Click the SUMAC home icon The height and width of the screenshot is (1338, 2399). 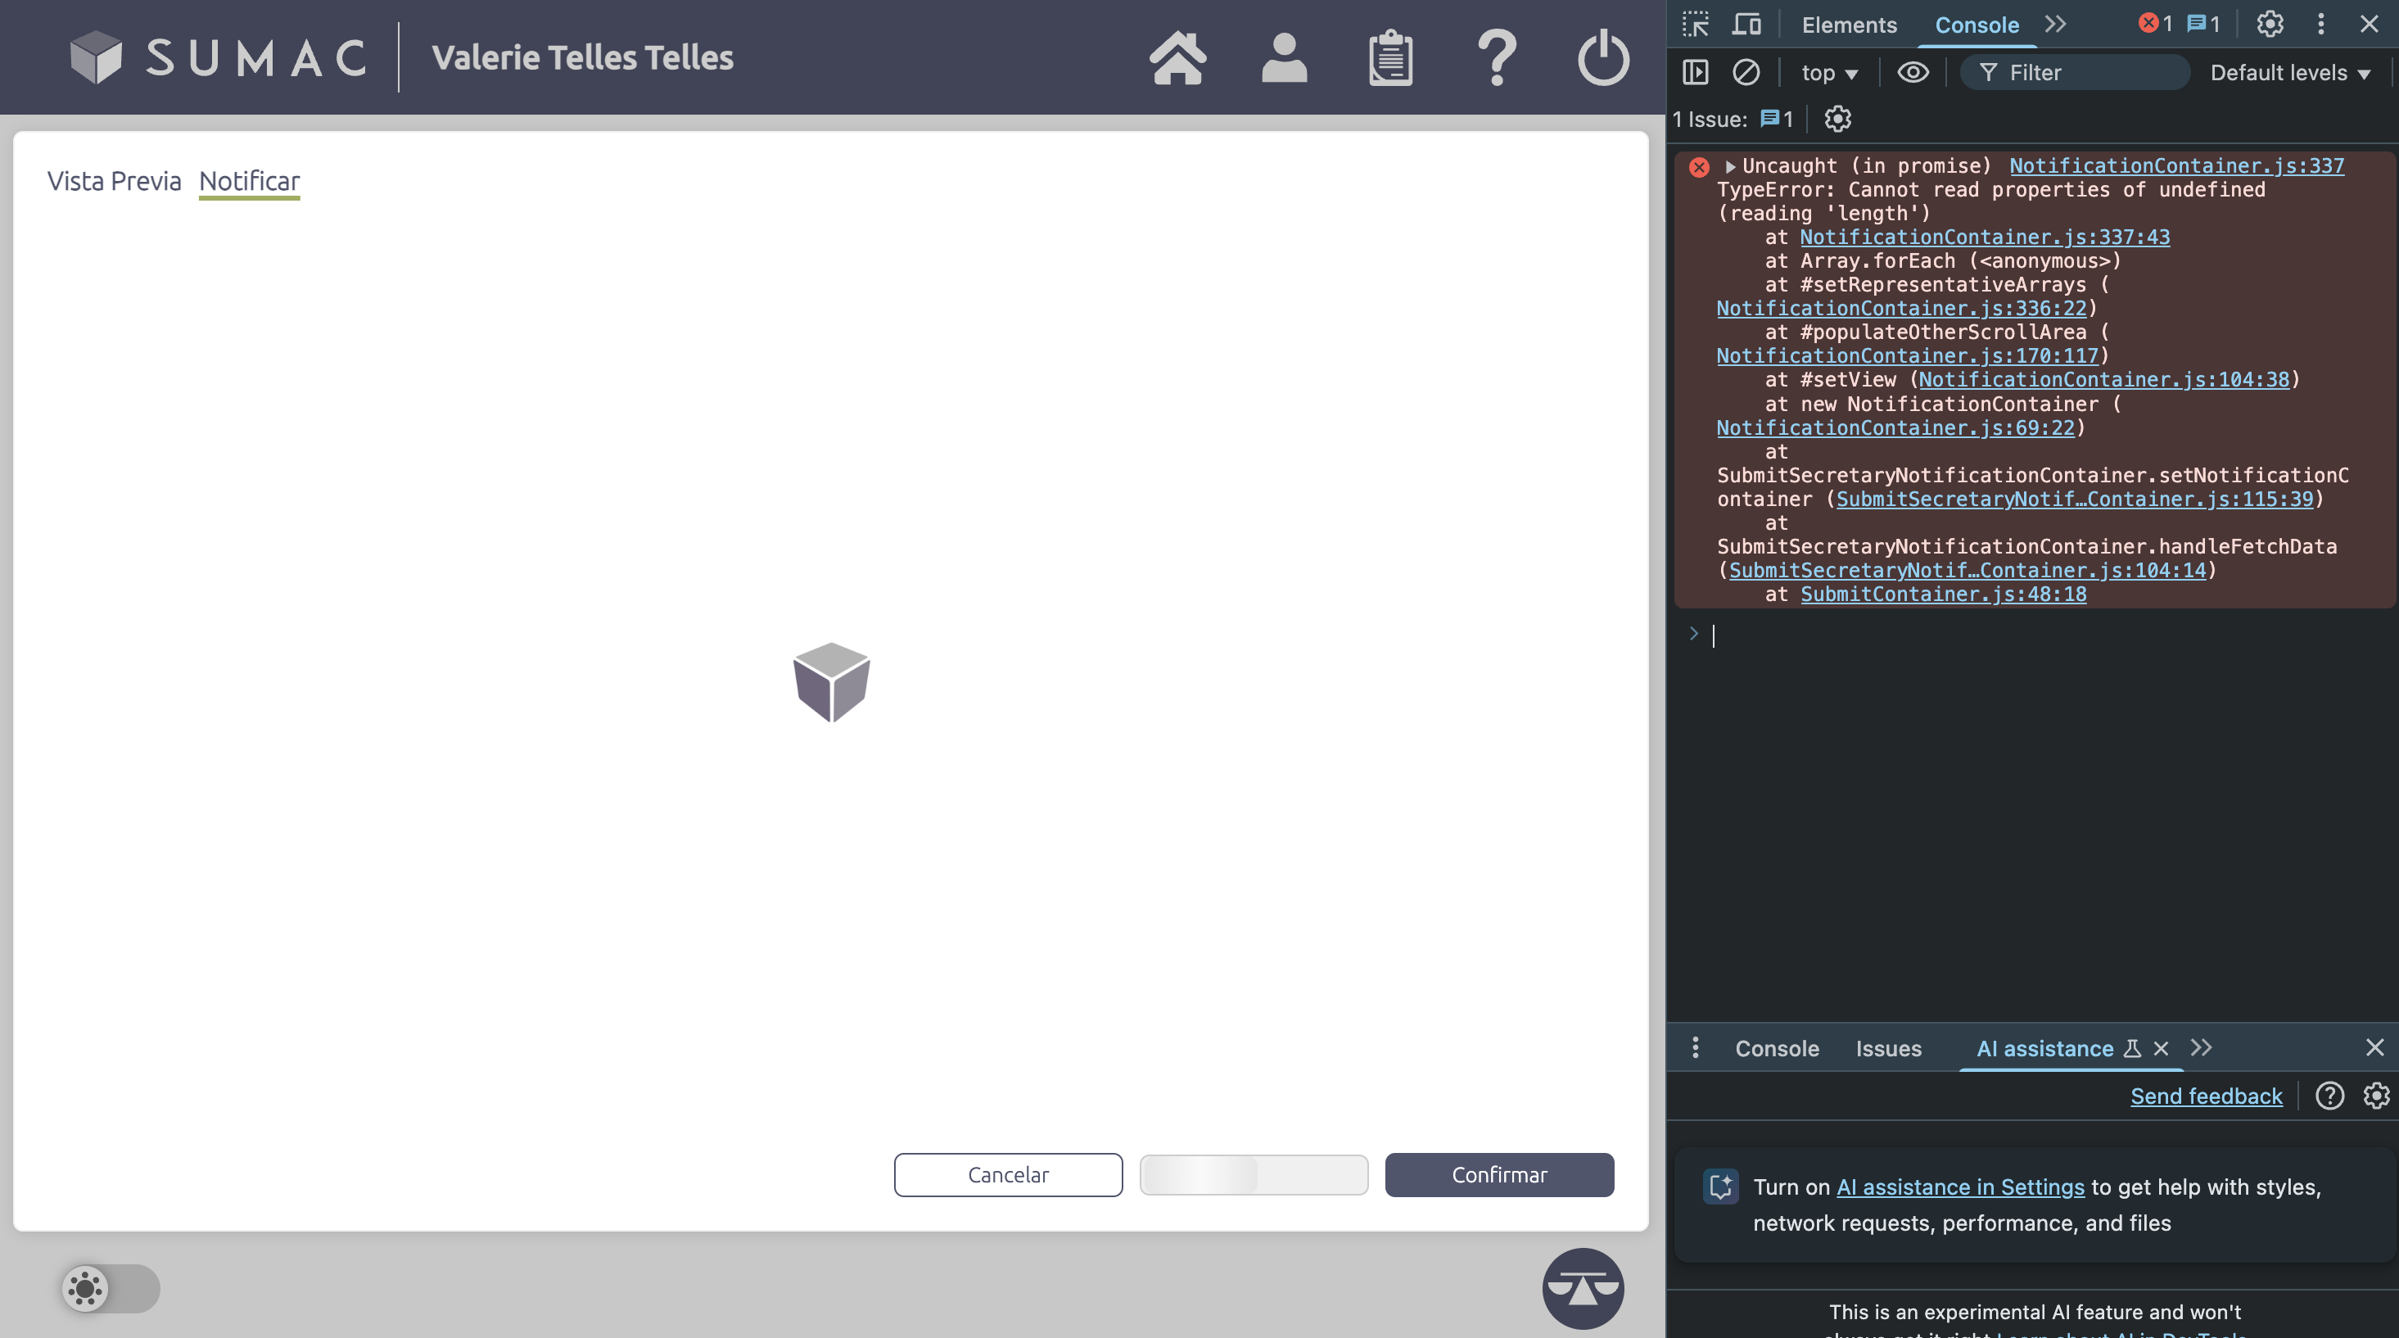1177,57
